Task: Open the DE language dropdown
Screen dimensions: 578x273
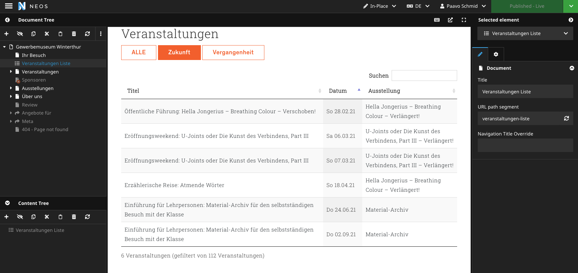Action: (x=418, y=6)
